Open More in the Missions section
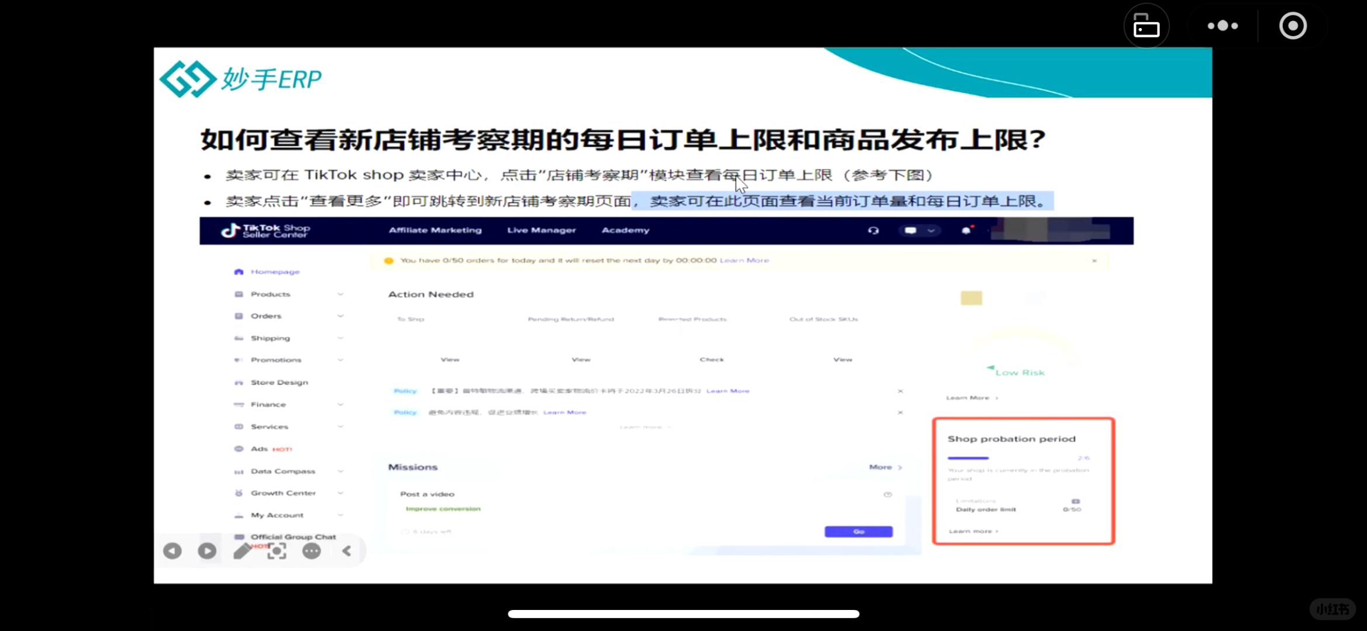This screenshot has width=1367, height=631. point(885,467)
